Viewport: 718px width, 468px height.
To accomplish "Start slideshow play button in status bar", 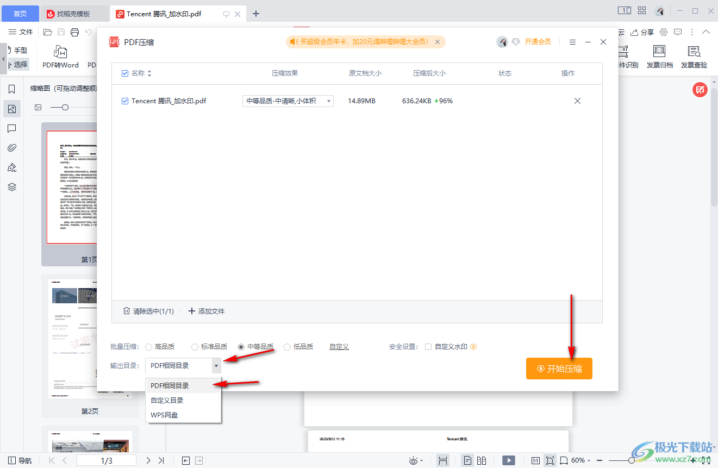I will (x=509, y=460).
